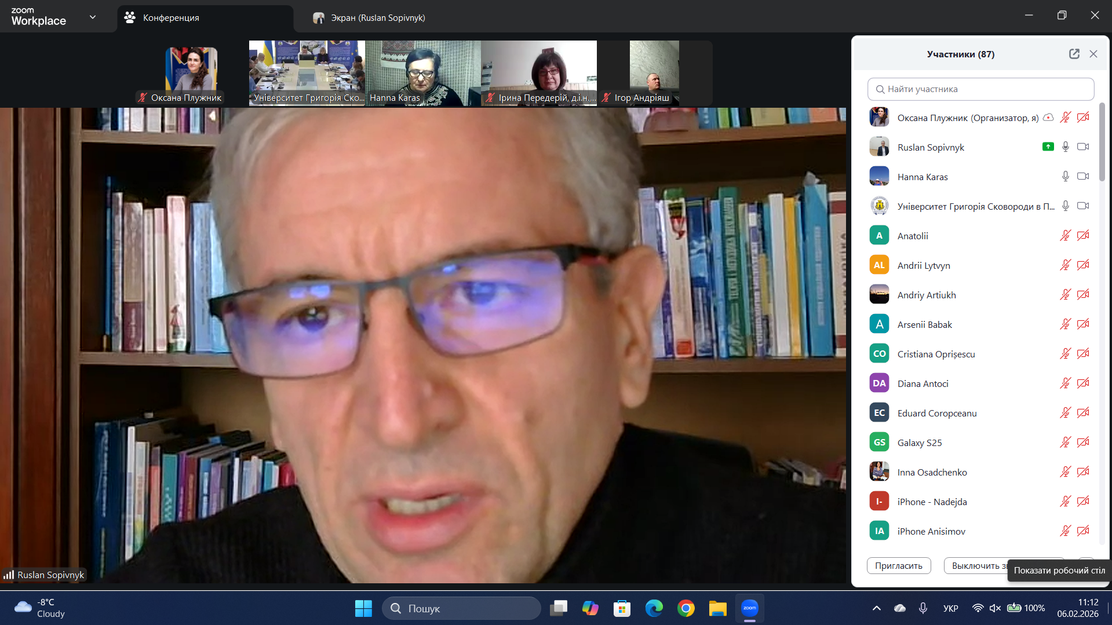Close the participants panel
This screenshot has height=625, width=1112.
[1093, 54]
